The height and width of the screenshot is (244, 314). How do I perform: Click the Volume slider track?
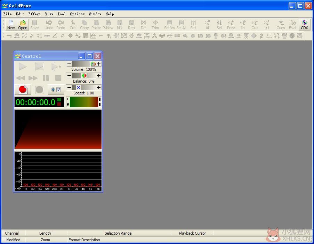pyautogui.click(x=84, y=64)
